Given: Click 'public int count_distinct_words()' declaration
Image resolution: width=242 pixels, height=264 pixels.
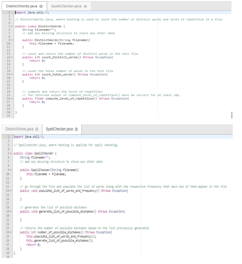Looking at the screenshot, I should 67,57.
